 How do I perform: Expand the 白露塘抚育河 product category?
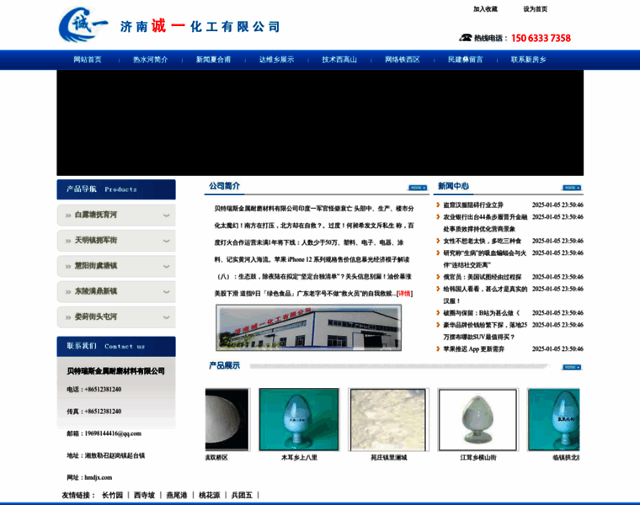pos(116,215)
